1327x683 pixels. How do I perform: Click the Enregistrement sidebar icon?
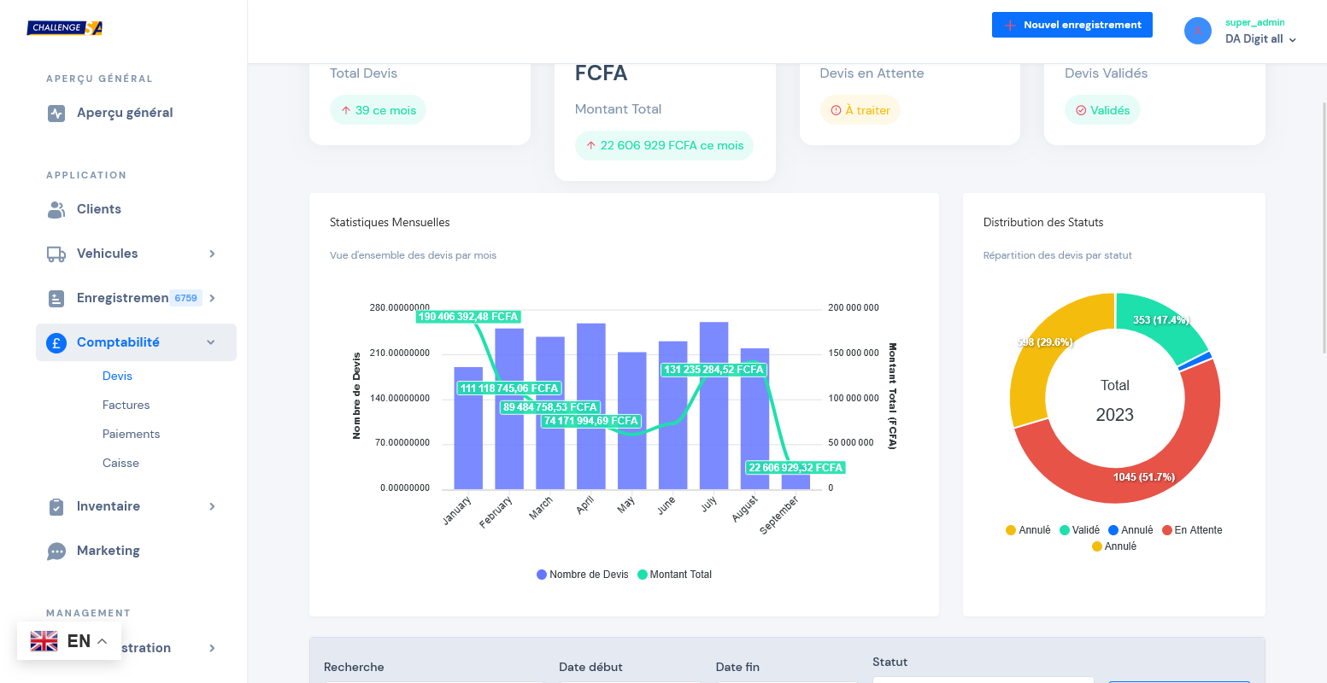coord(56,298)
